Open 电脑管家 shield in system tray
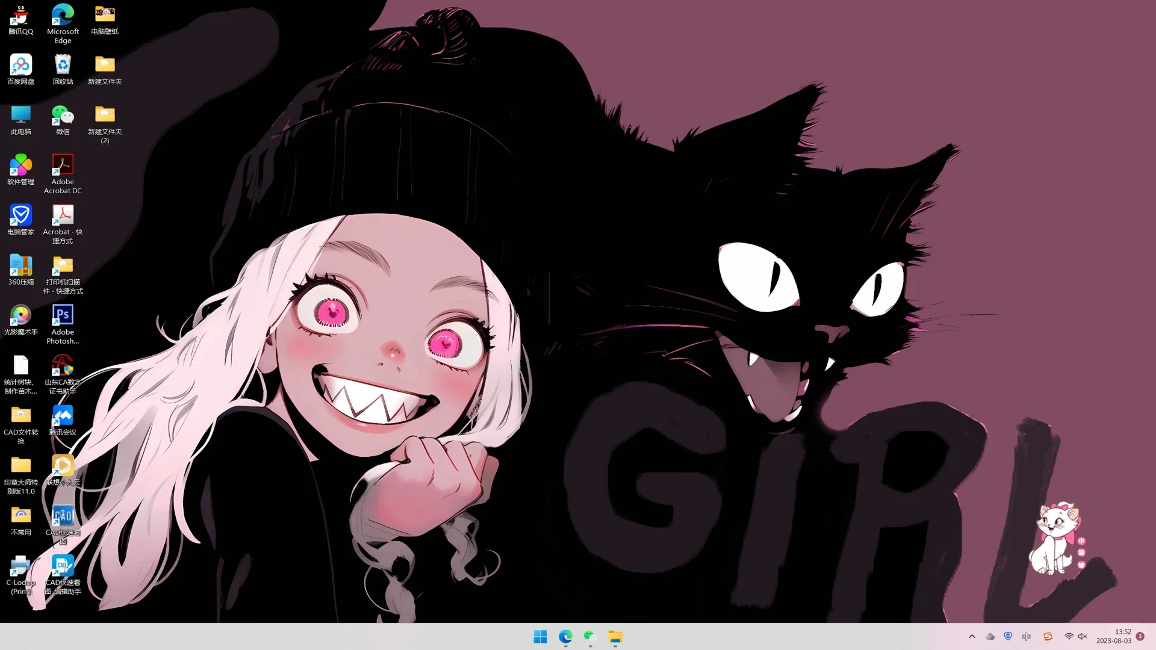The image size is (1156, 650). (1008, 637)
